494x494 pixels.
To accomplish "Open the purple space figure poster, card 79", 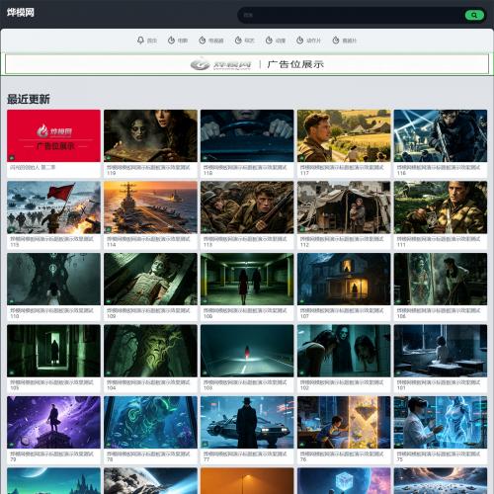I will (53, 422).
